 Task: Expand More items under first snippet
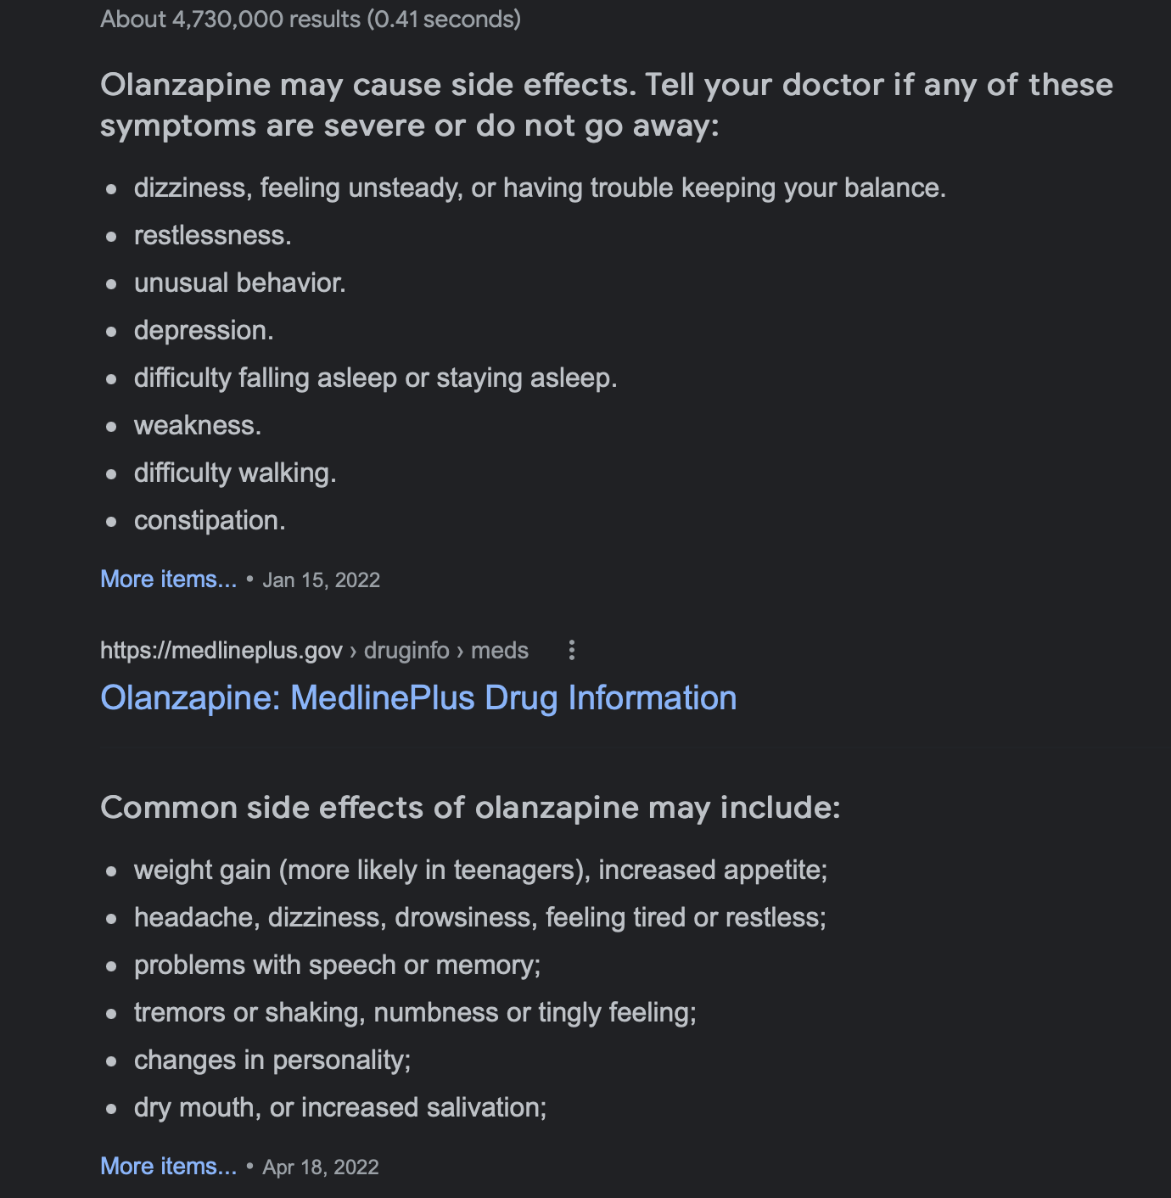168,579
